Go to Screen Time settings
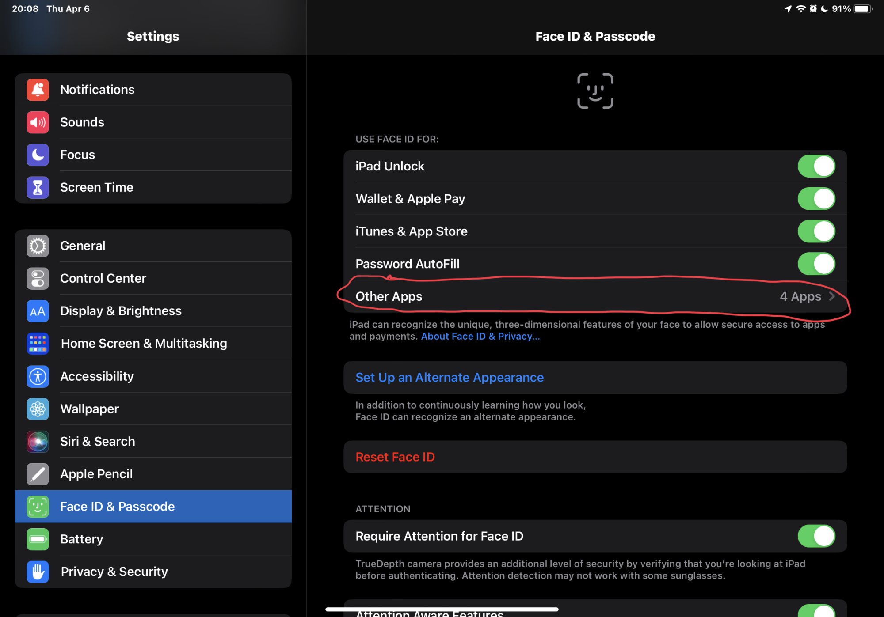 coord(153,187)
